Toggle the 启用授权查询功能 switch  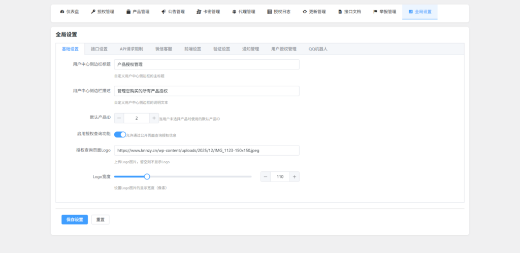tap(120, 134)
